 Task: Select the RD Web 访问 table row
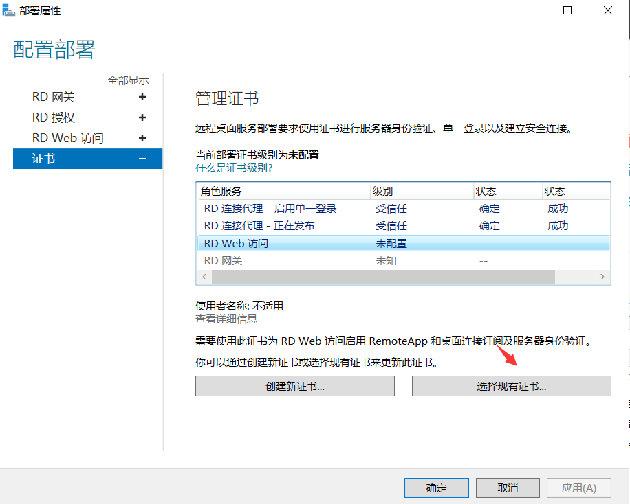click(x=404, y=243)
